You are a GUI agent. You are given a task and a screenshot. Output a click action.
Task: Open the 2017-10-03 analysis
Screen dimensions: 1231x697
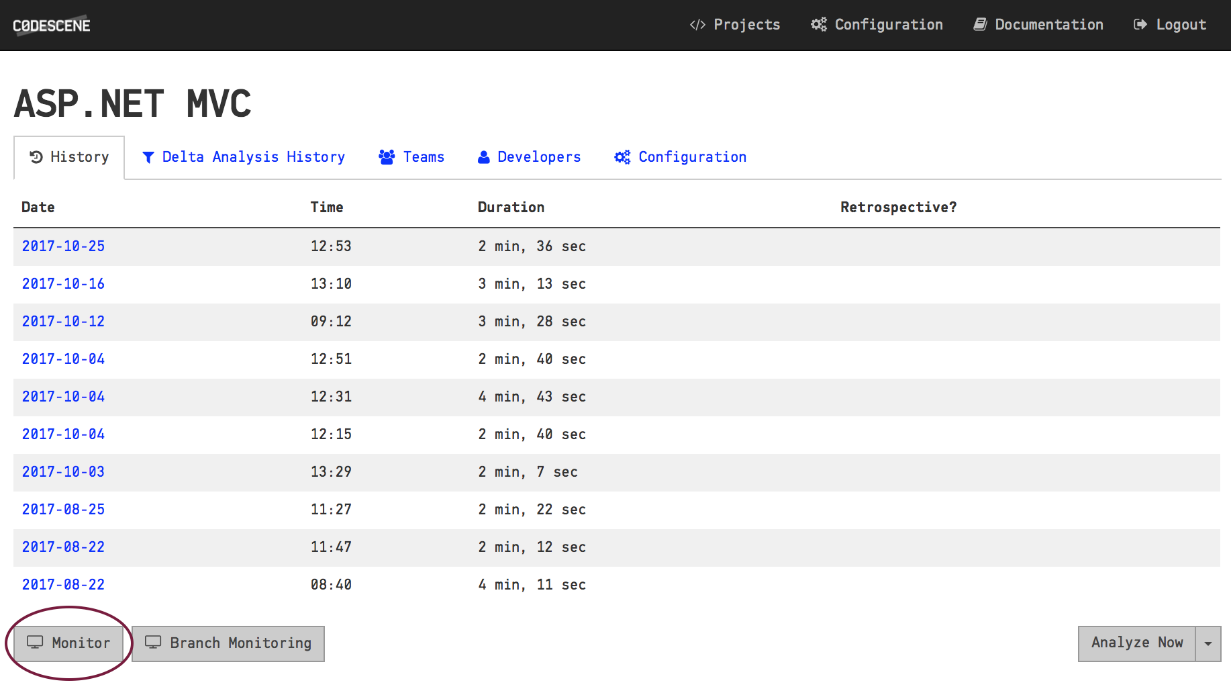tap(63, 472)
